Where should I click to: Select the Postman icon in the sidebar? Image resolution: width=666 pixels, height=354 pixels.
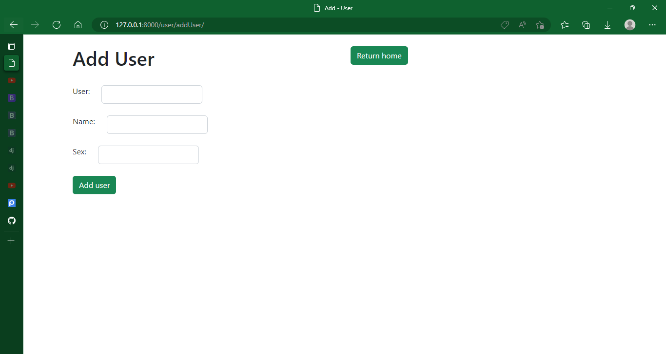point(11,203)
